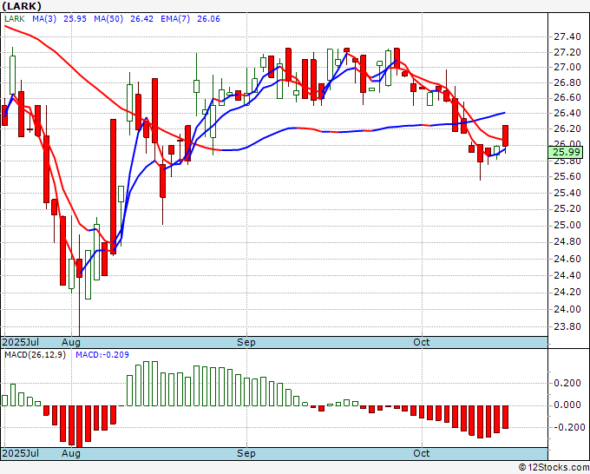
Task: Click the 25.60 price axis label
Action: (x=567, y=176)
